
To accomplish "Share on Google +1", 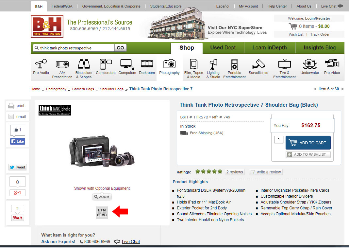I will click(17, 192).
